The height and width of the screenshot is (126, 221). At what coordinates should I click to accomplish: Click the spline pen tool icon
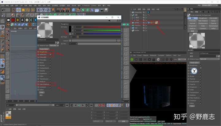78,10
